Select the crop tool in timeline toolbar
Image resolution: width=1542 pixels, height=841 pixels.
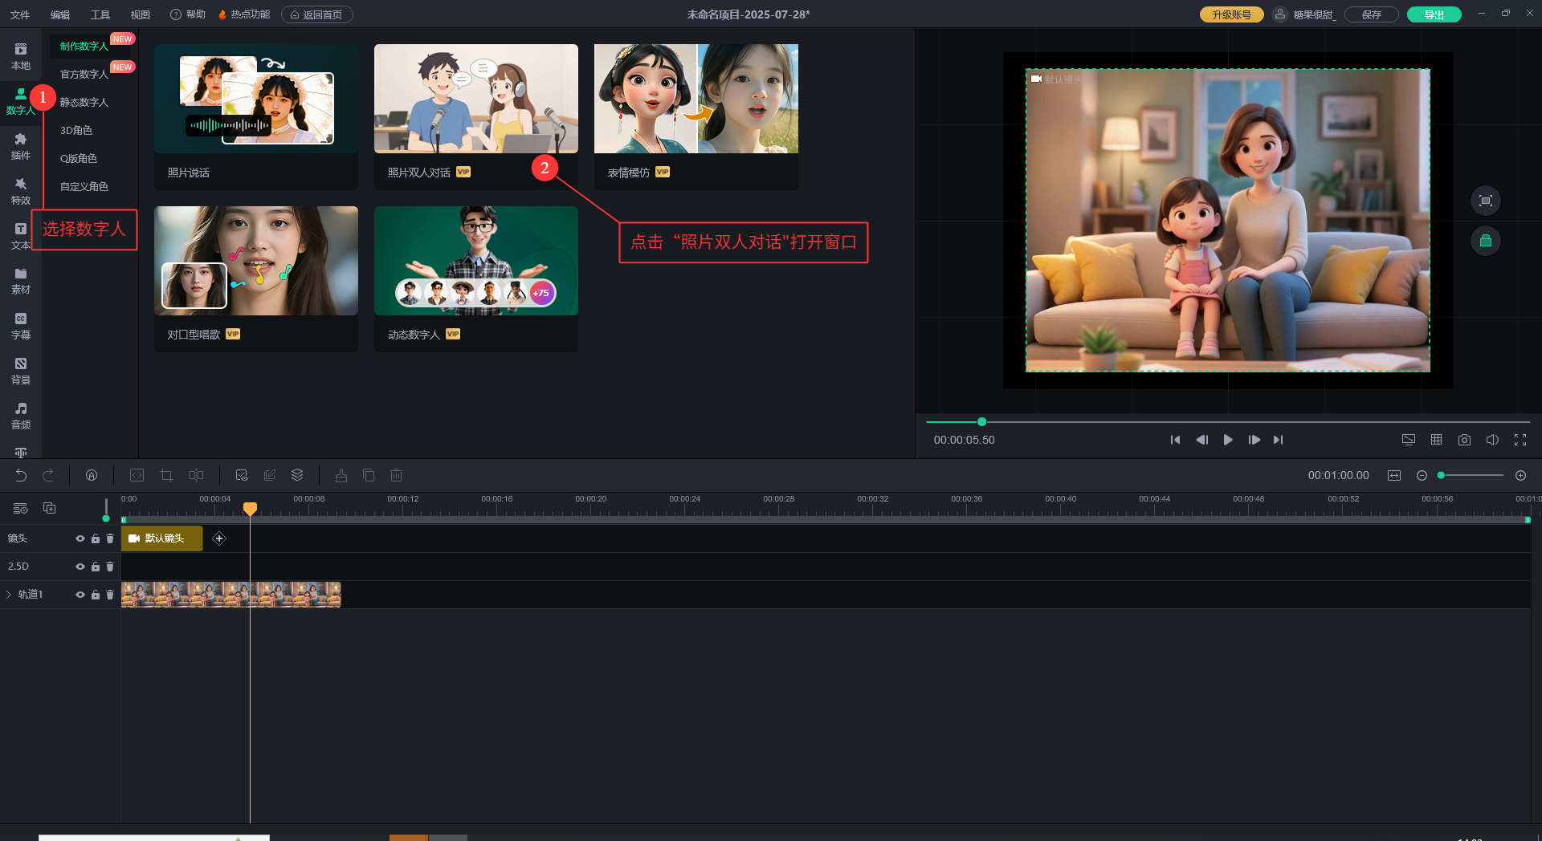pyautogui.click(x=166, y=475)
